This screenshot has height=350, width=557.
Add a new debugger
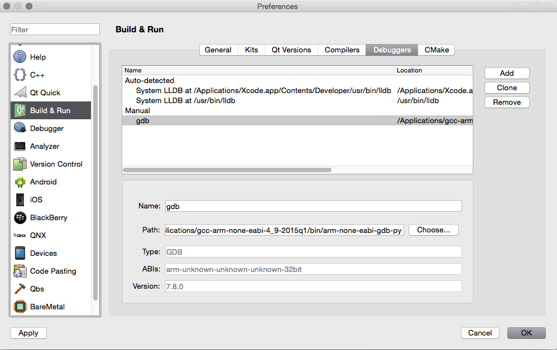[507, 73]
